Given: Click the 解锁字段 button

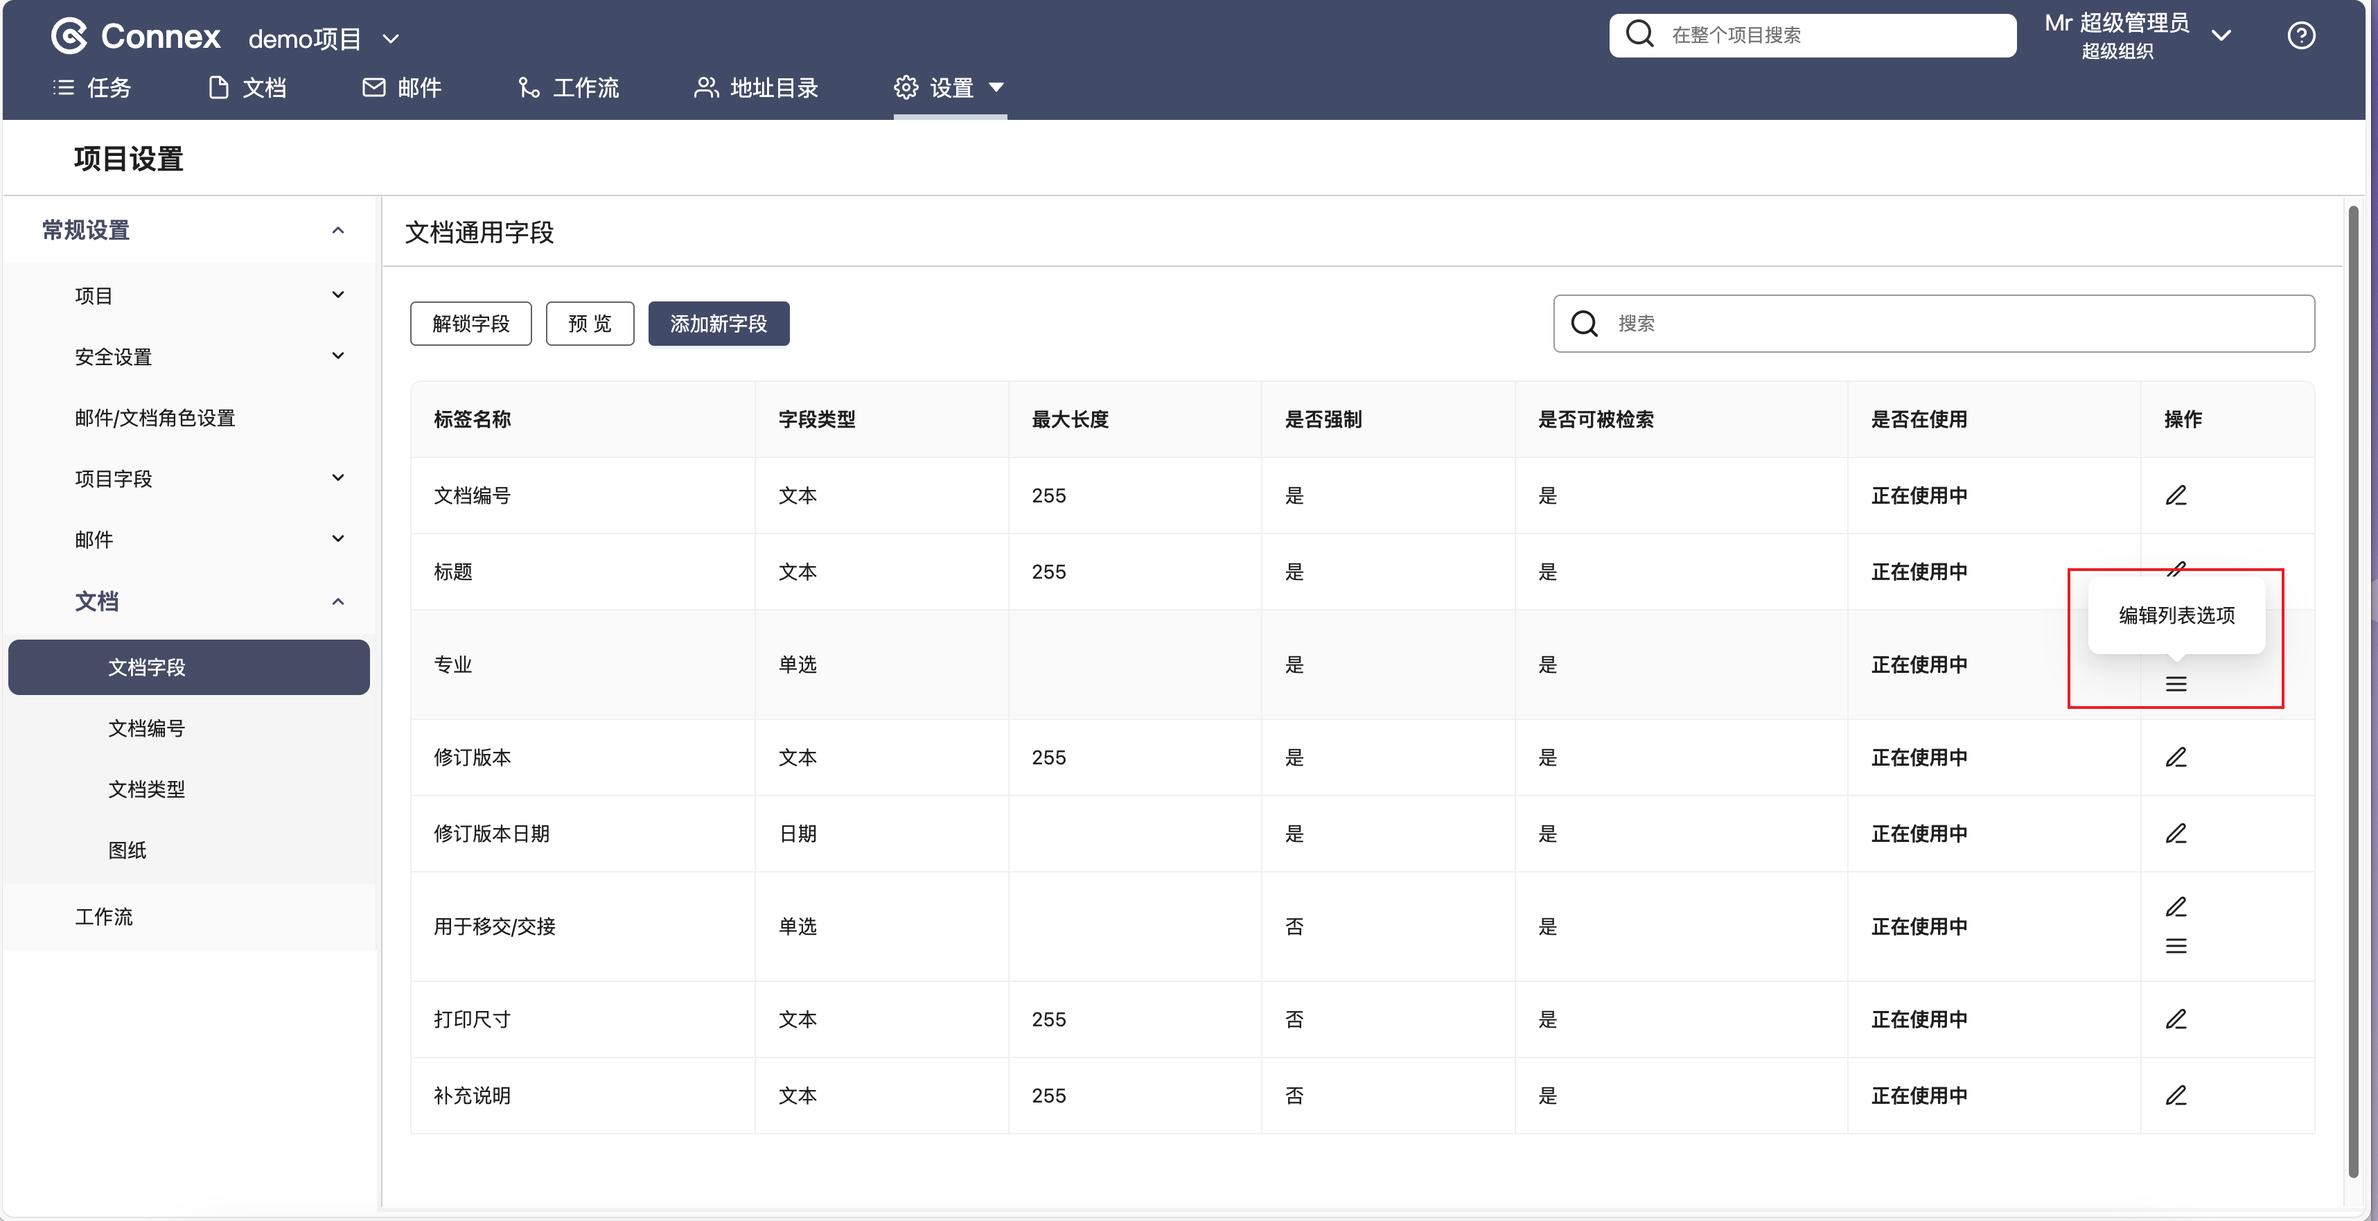Looking at the screenshot, I should [x=470, y=324].
